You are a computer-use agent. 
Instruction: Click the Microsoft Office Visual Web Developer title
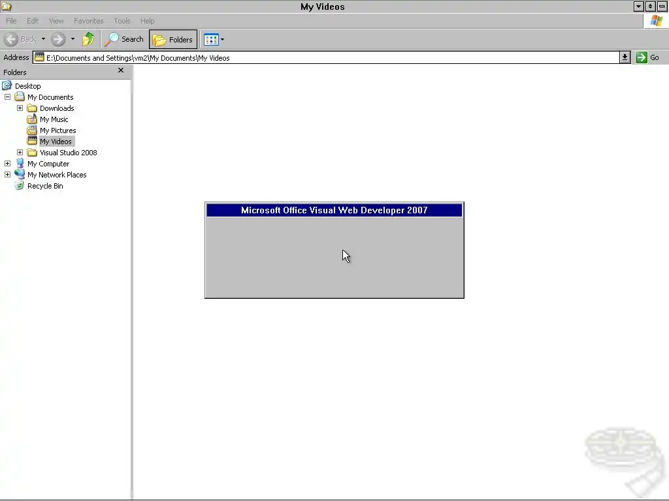click(x=334, y=211)
